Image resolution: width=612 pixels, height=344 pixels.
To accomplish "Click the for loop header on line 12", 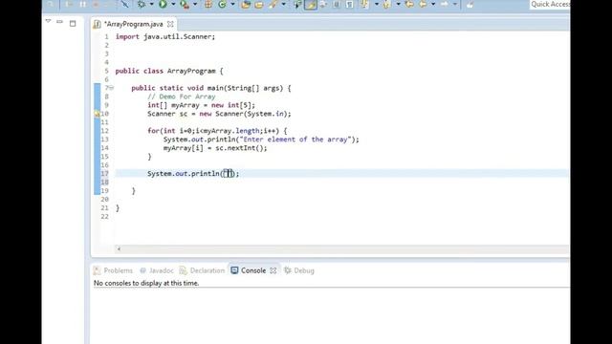I will [217, 131].
